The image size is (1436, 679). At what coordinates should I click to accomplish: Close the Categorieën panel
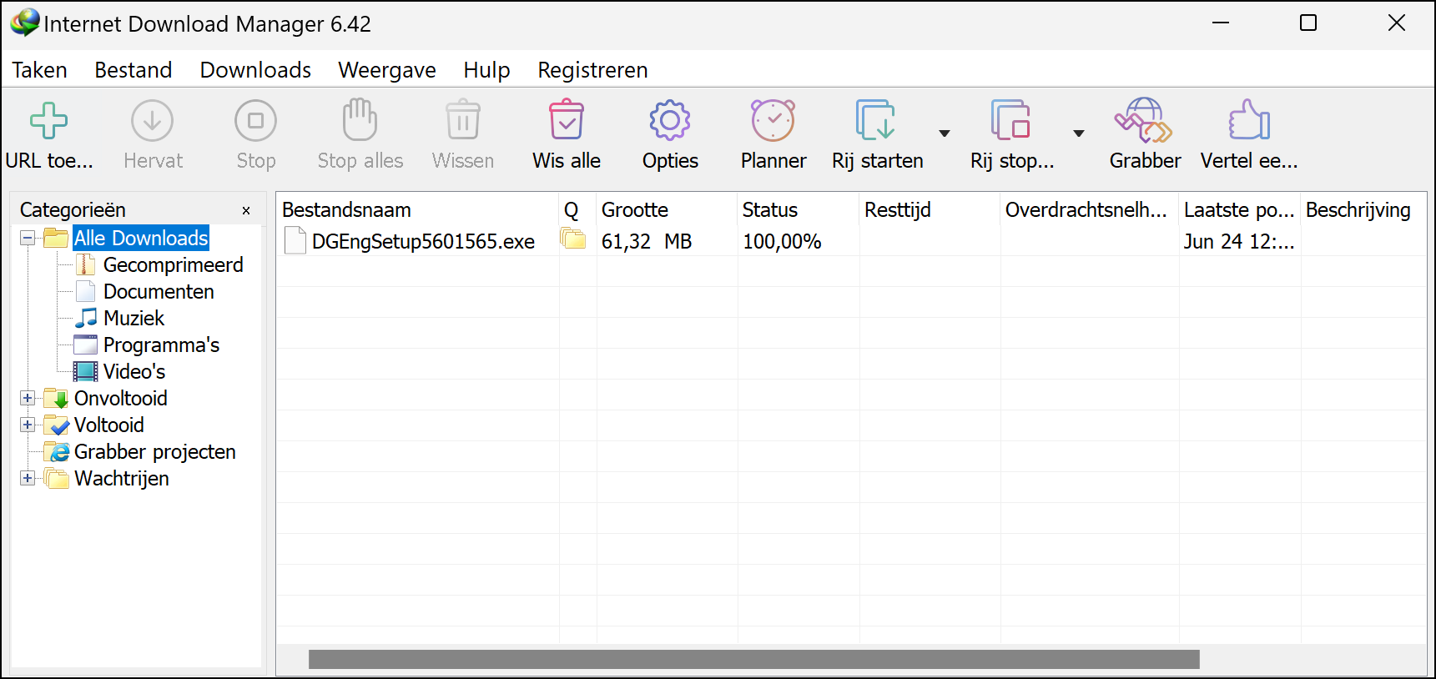point(246,210)
